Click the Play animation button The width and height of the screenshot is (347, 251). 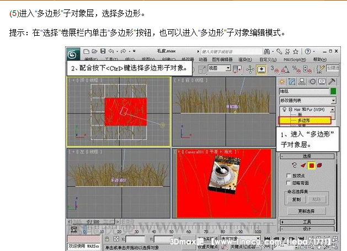pos(284,239)
